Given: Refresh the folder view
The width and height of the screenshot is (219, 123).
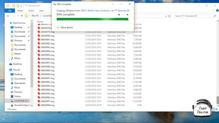Looking at the screenshot, I should coord(169,16).
